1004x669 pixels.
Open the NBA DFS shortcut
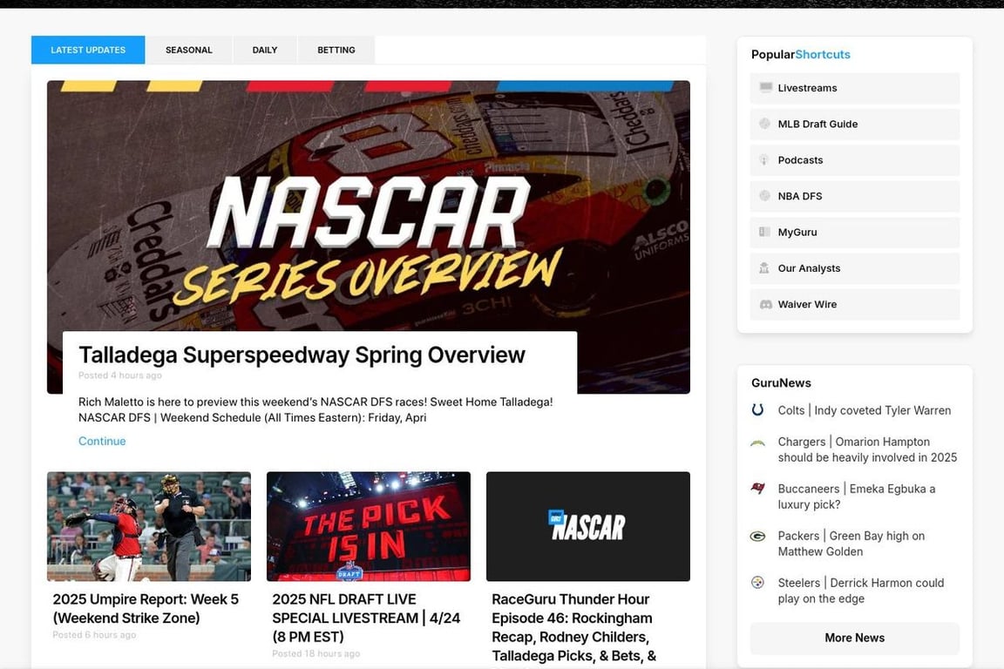point(855,196)
